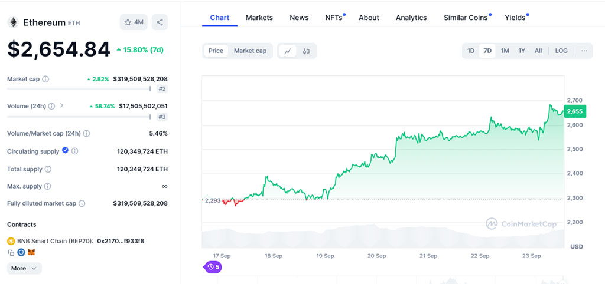Click the 58.74% volume change text
Screen dimensions: 605x284
coord(105,106)
